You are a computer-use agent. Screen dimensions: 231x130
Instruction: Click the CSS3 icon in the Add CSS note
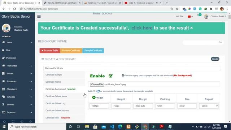coord(99,91)
